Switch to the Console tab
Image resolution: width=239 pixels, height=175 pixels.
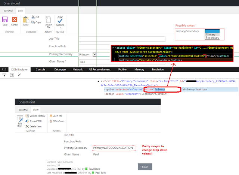click(41, 69)
